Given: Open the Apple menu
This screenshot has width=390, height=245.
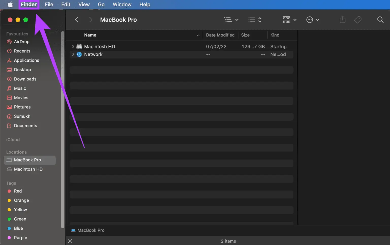Looking at the screenshot, I should coord(10,4).
